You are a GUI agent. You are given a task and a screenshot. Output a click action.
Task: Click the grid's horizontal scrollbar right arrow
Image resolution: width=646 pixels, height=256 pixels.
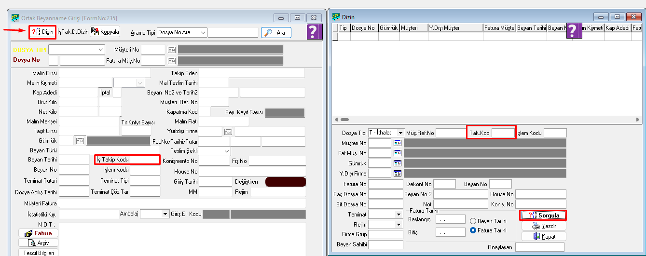pos(638,120)
